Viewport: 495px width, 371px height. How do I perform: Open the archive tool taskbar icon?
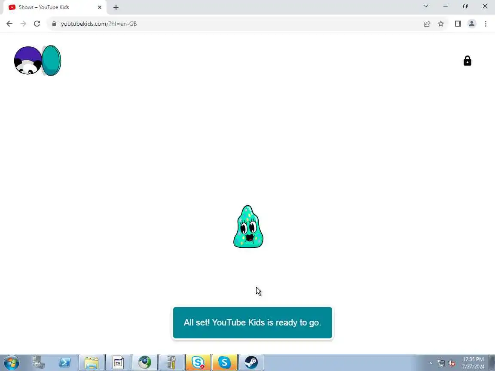click(171, 362)
